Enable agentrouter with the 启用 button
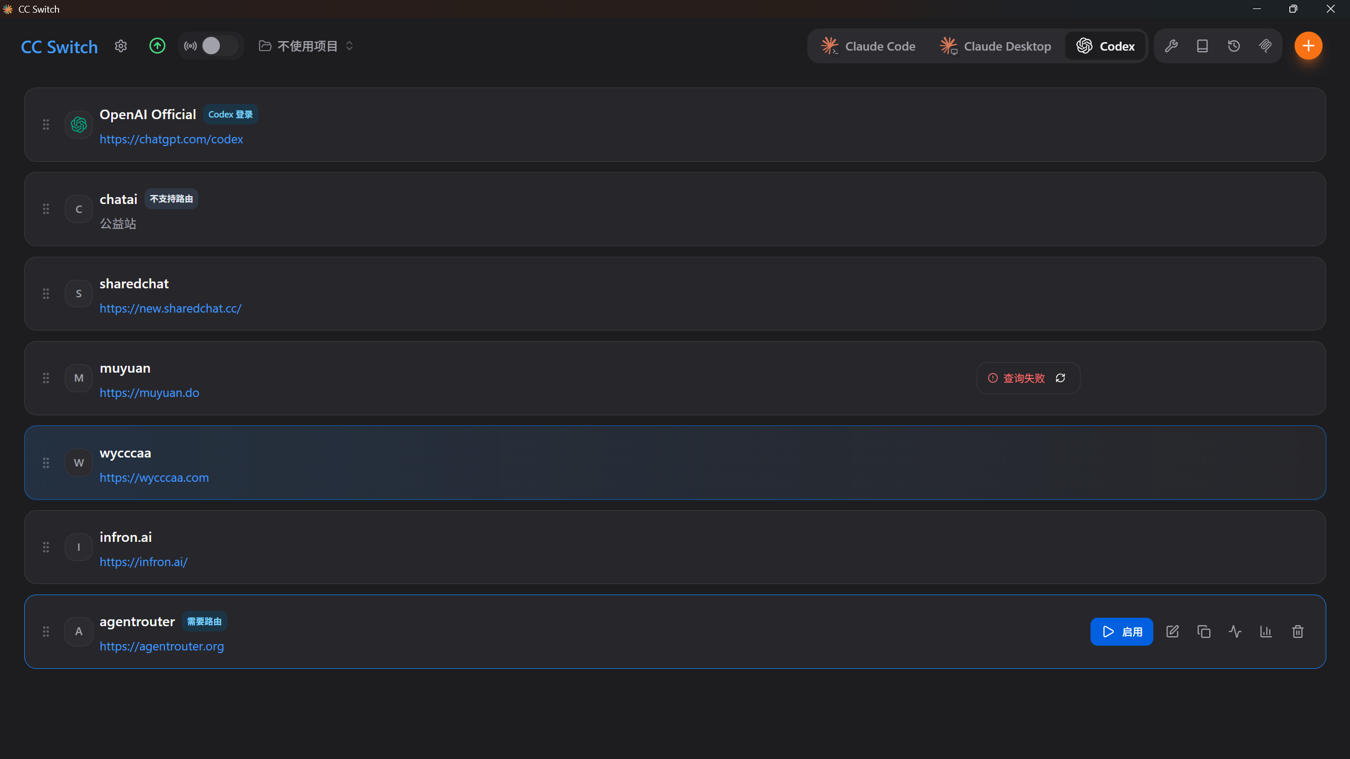 1122,631
